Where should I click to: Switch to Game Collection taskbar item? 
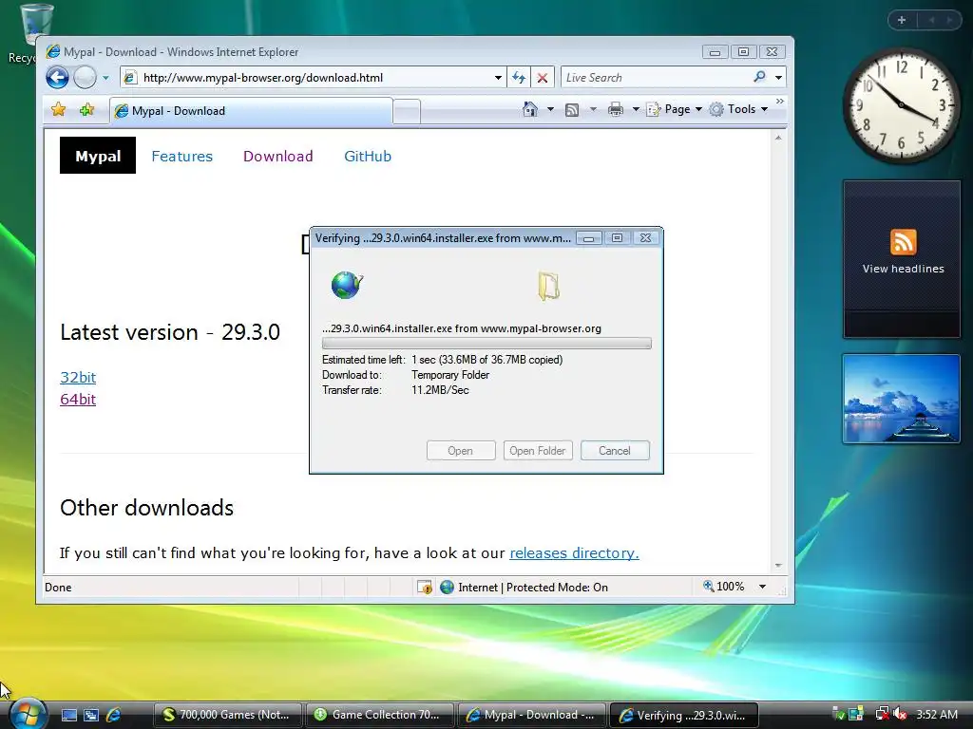click(x=379, y=715)
